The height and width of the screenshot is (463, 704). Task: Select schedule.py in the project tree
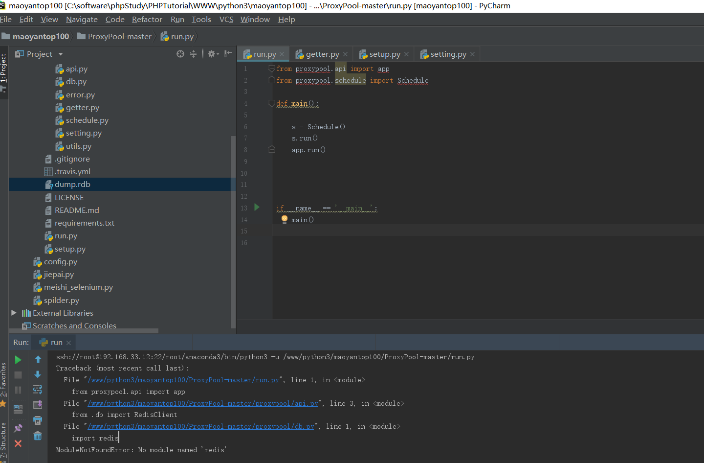(x=87, y=120)
